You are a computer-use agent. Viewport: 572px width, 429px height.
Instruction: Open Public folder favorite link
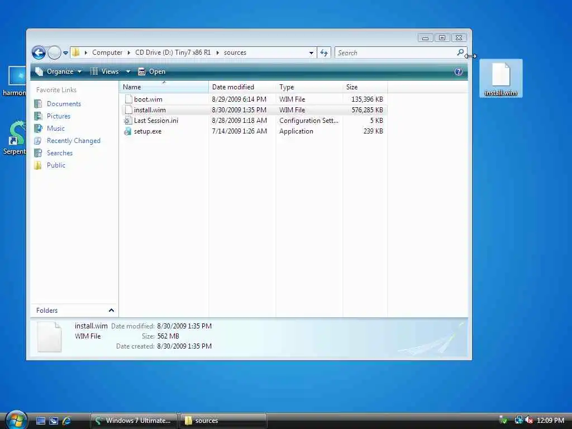[56, 165]
